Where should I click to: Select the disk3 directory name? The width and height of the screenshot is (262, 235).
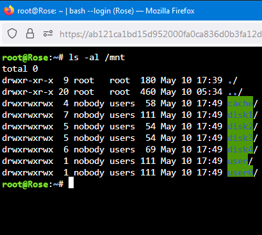[240, 138]
